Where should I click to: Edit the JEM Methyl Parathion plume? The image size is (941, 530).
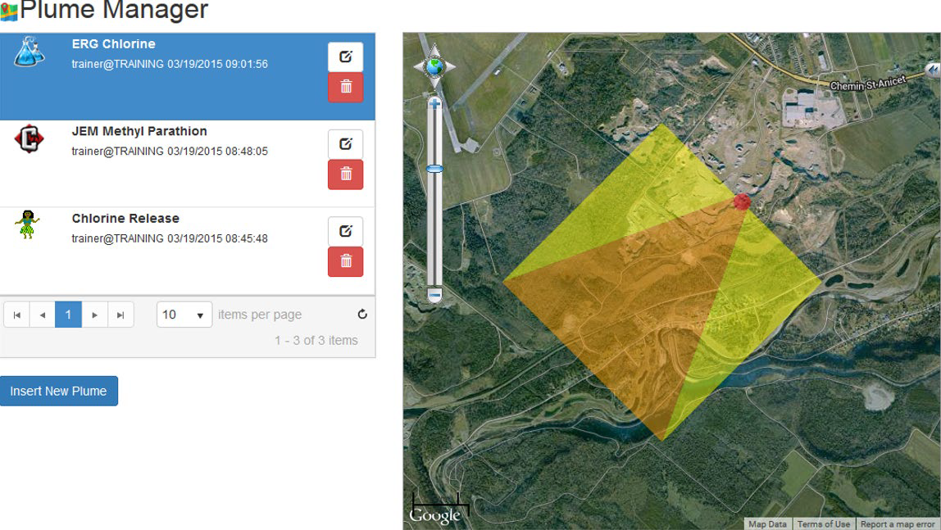(345, 144)
